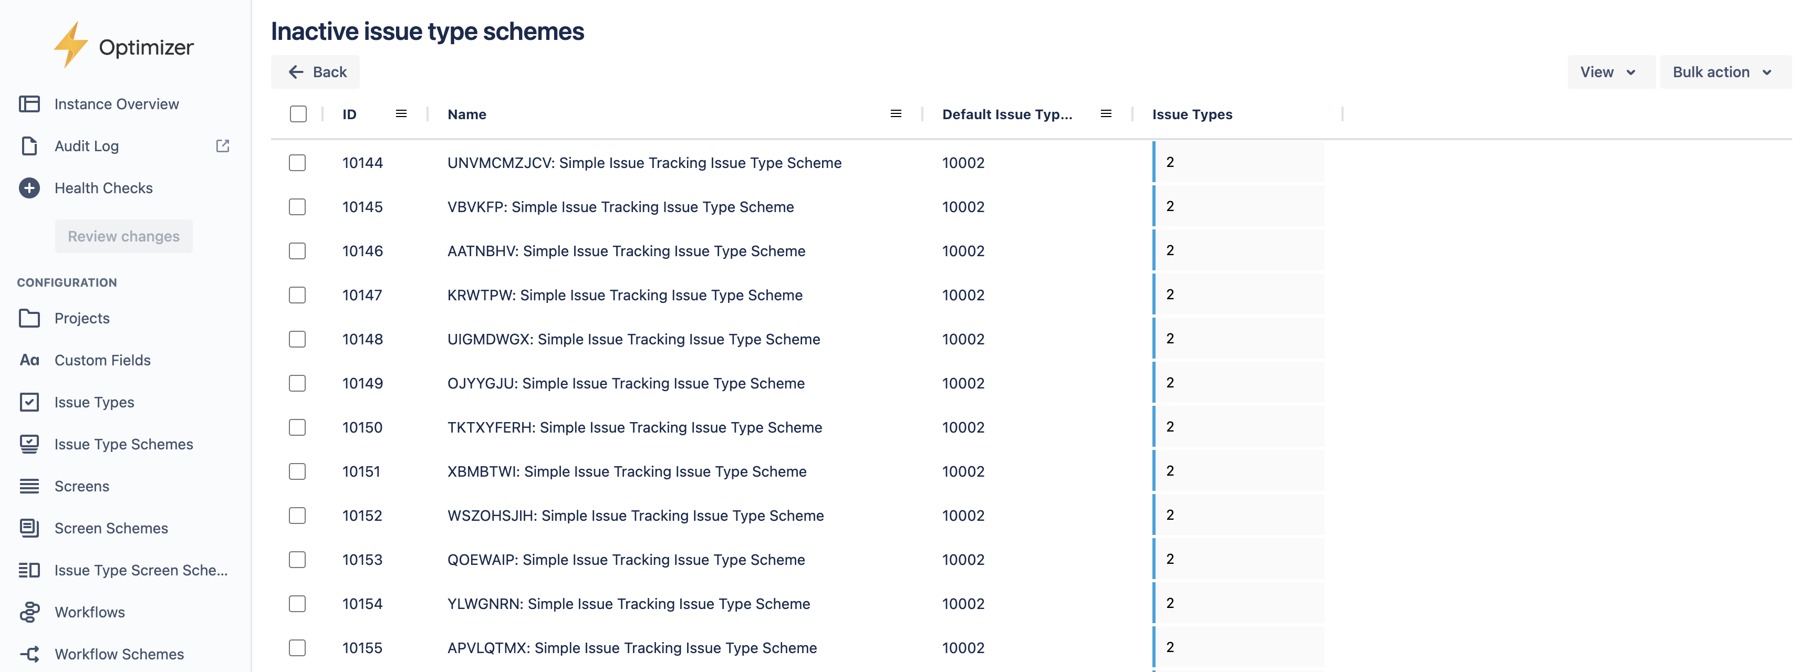
Task: Click the Screen Schemes sidebar icon
Action: 29,528
